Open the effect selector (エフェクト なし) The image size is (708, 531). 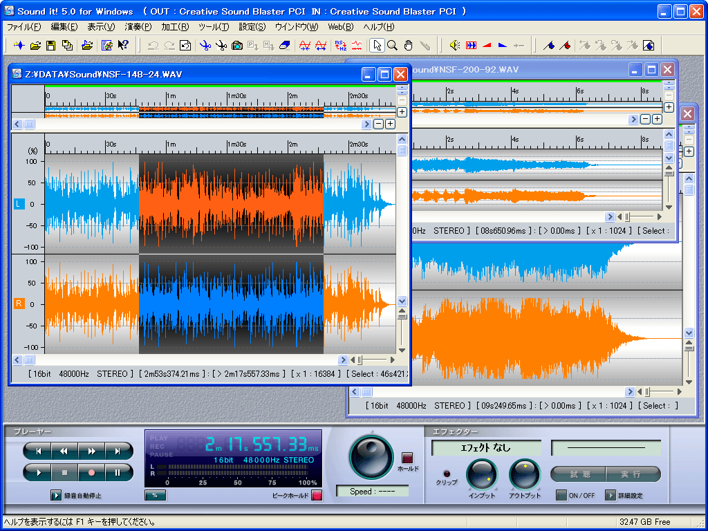486,448
